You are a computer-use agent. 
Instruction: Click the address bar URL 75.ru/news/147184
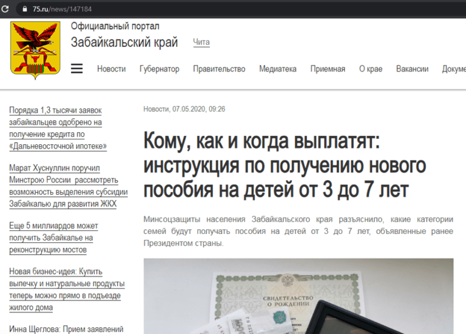point(62,9)
